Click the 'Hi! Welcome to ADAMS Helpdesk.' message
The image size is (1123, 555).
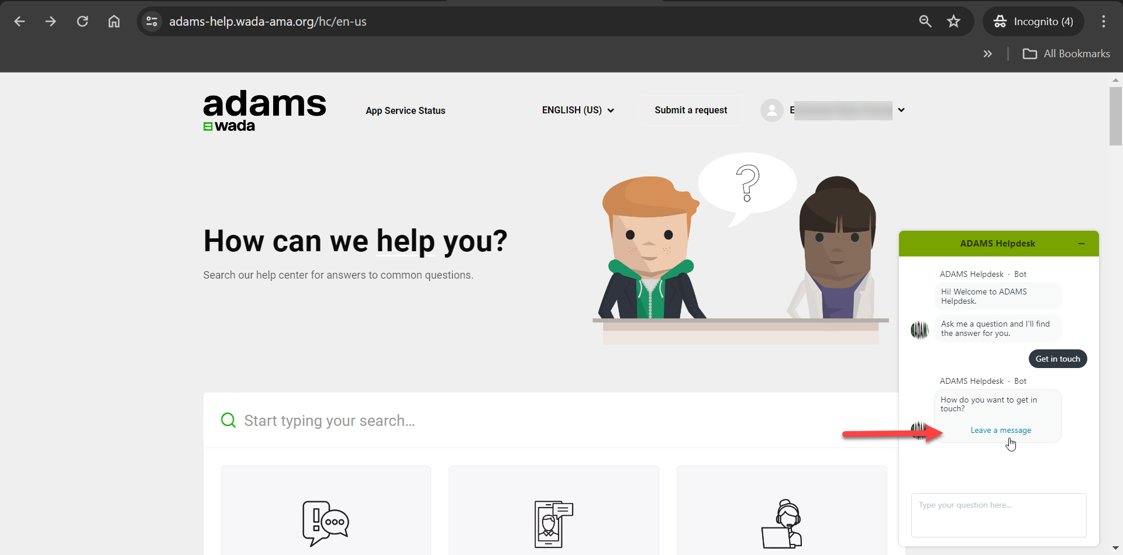tap(998, 296)
